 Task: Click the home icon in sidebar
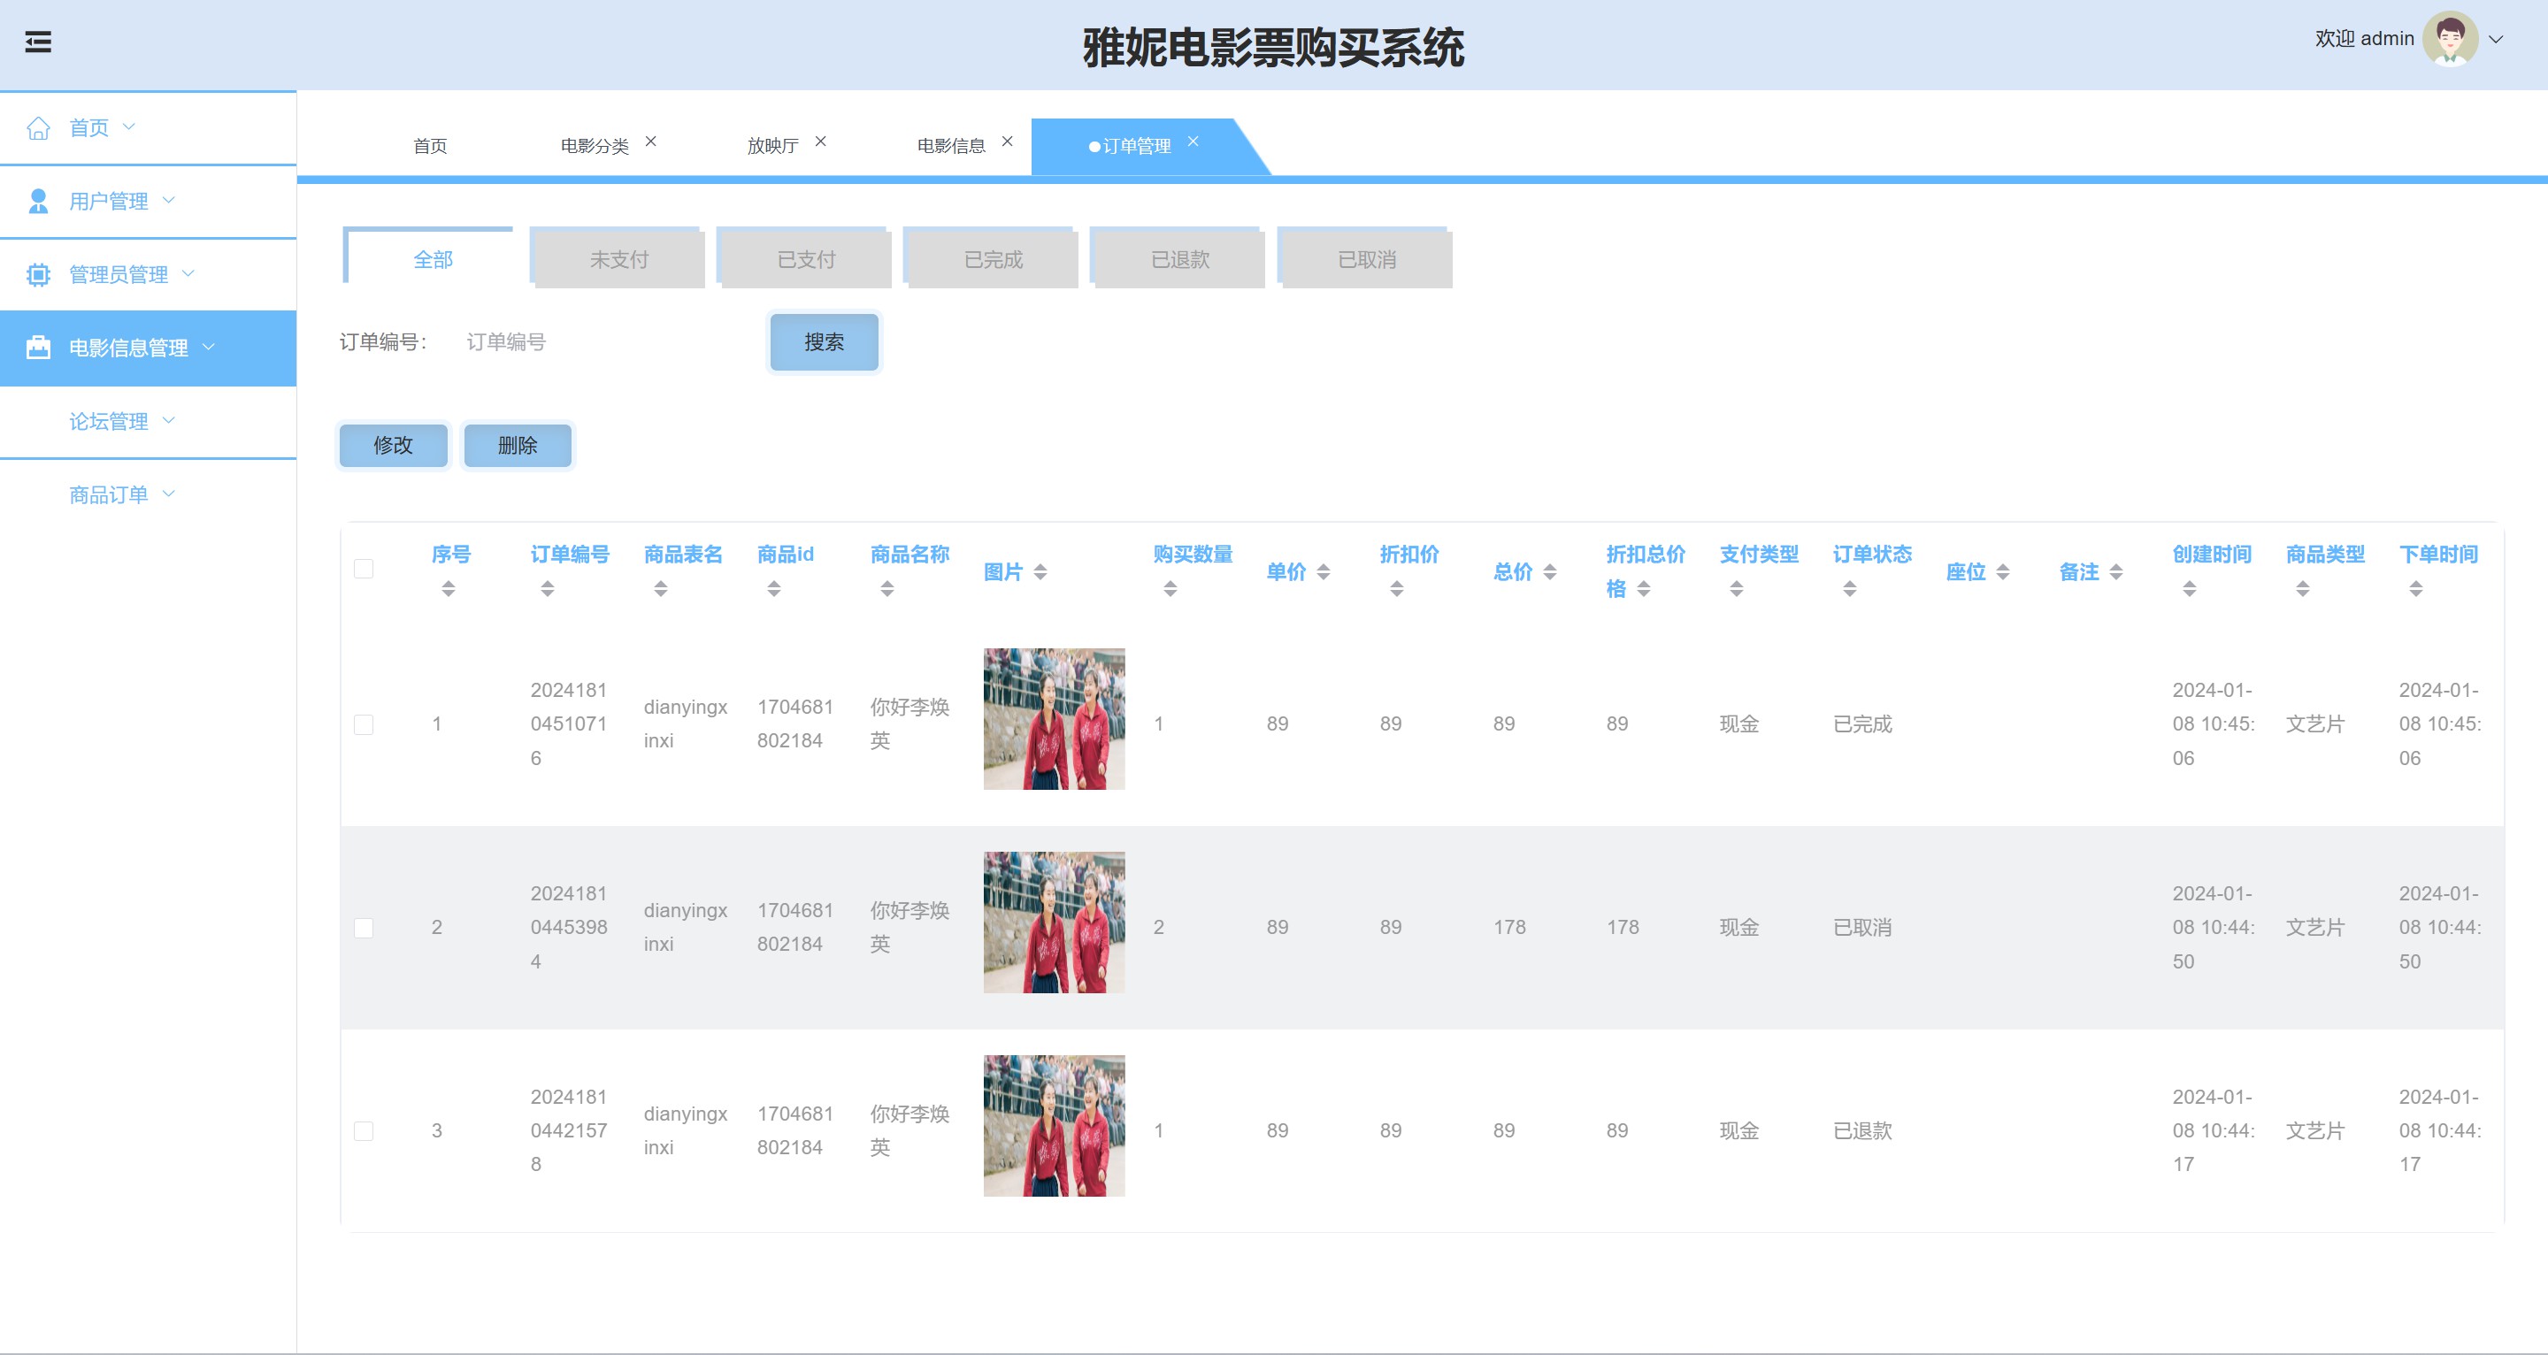coord(39,127)
